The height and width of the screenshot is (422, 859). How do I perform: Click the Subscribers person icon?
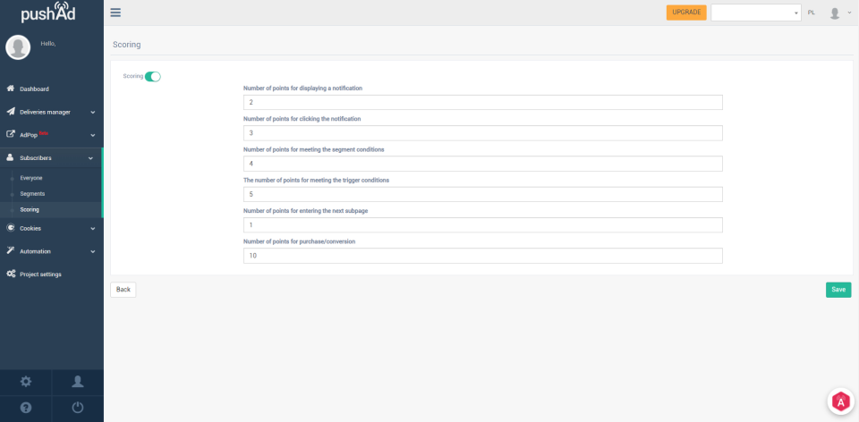tap(11, 157)
